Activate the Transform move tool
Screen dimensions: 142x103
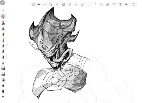click(57, 4)
